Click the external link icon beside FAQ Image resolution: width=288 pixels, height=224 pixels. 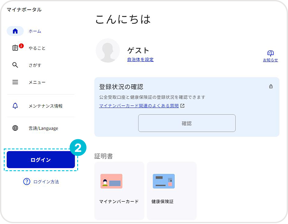pyautogui.click(x=182, y=106)
